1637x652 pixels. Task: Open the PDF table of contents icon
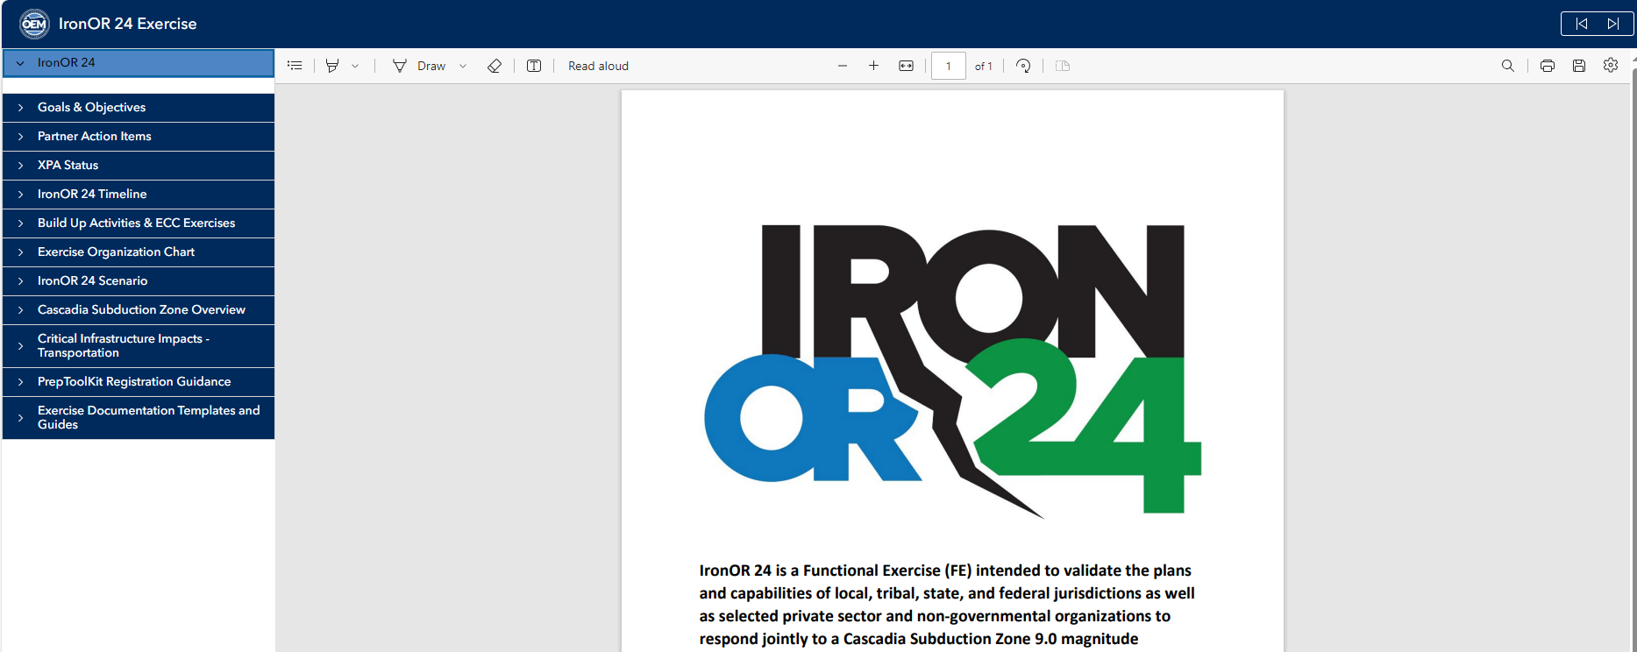pos(295,66)
